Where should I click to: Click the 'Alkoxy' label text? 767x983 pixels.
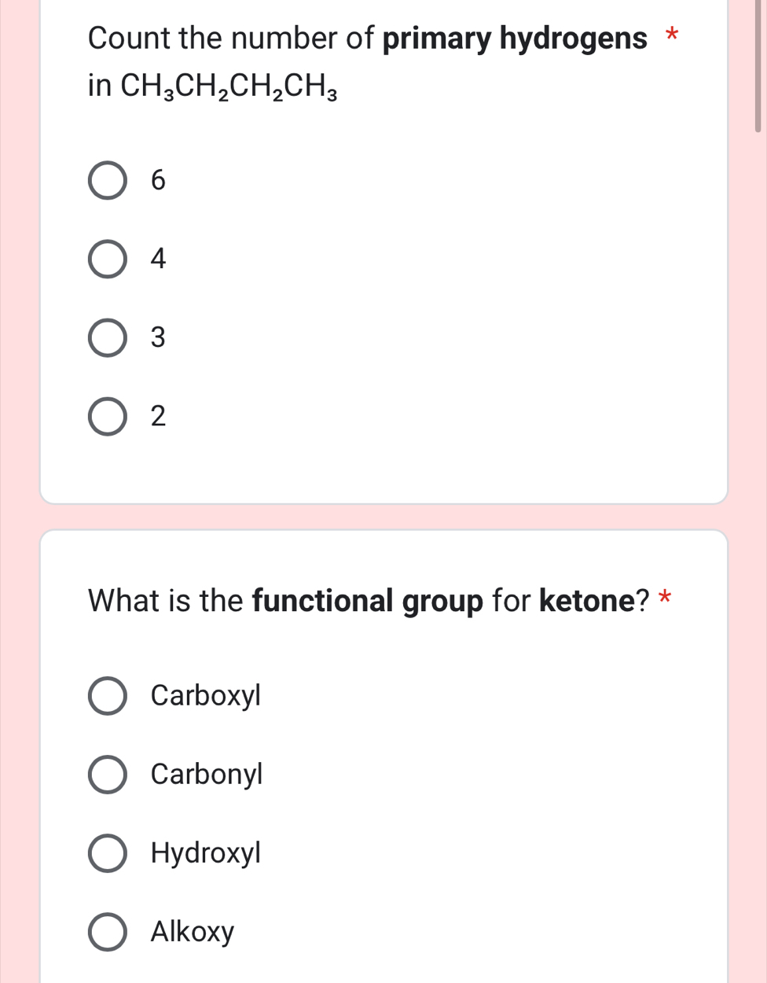click(x=193, y=932)
